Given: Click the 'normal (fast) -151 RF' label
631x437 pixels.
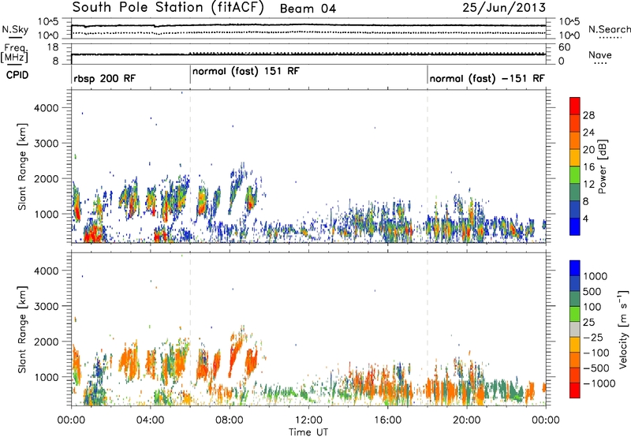Looking at the screenshot, I should pyautogui.click(x=487, y=78).
